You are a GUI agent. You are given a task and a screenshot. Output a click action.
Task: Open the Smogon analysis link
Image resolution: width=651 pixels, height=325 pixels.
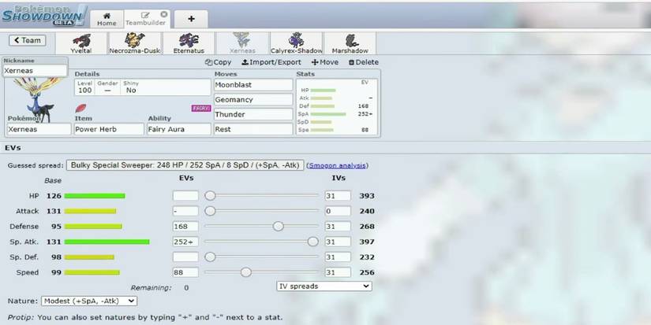(337, 165)
